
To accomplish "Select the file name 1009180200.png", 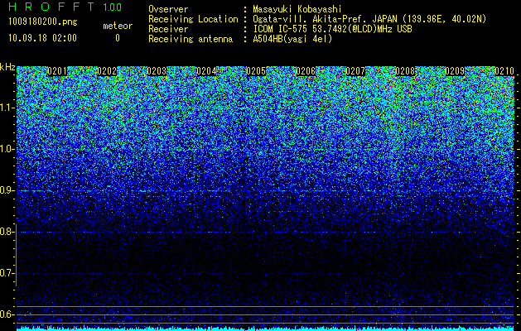I will (42, 22).
